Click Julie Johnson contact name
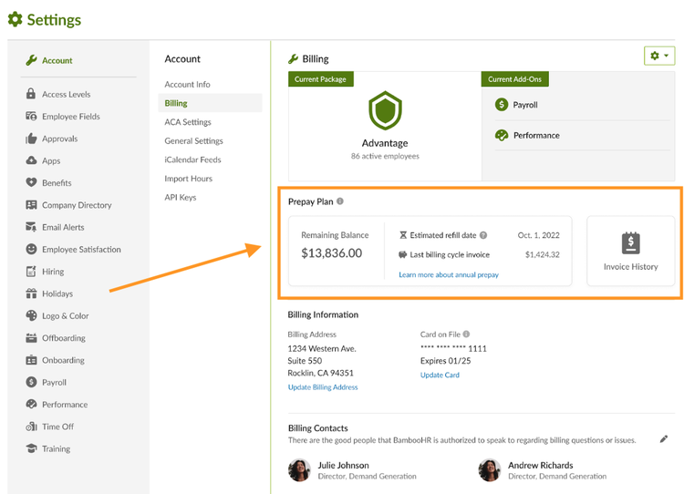 (343, 465)
